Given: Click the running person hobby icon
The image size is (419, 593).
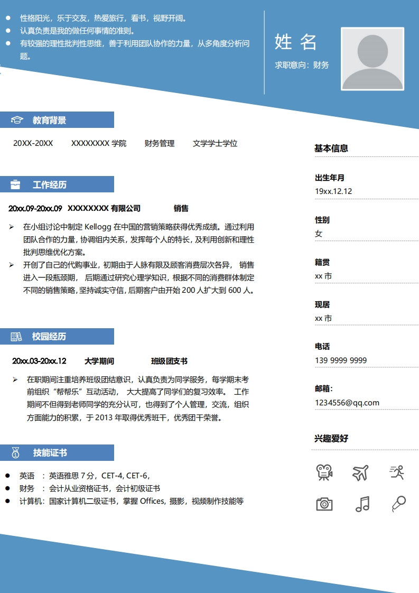Looking at the screenshot, I should (397, 472).
